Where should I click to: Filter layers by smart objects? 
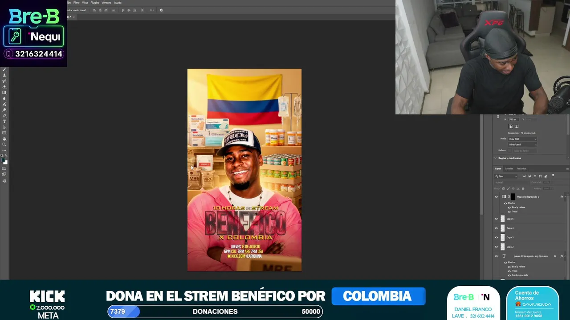click(546, 176)
